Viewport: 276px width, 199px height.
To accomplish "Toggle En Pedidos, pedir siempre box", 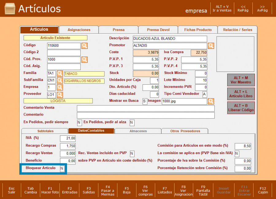I will [79, 123].
